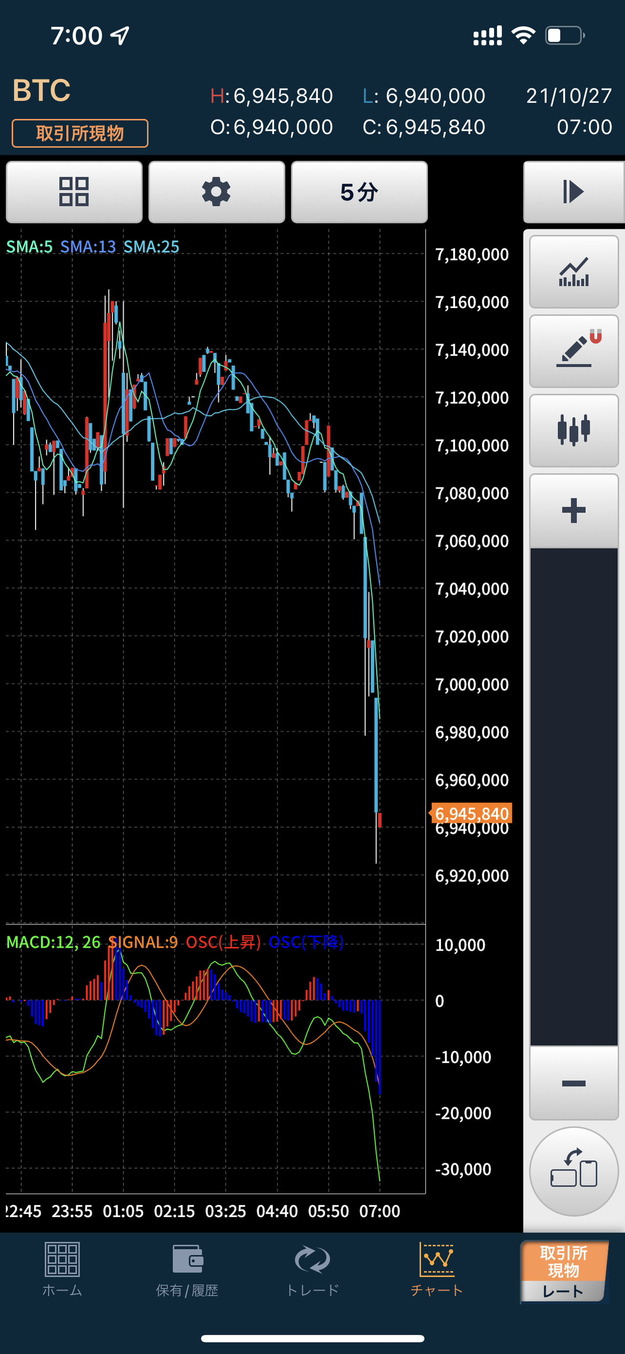Tap the 23:55 time axis label
The height and width of the screenshot is (1354, 625).
click(x=72, y=1211)
